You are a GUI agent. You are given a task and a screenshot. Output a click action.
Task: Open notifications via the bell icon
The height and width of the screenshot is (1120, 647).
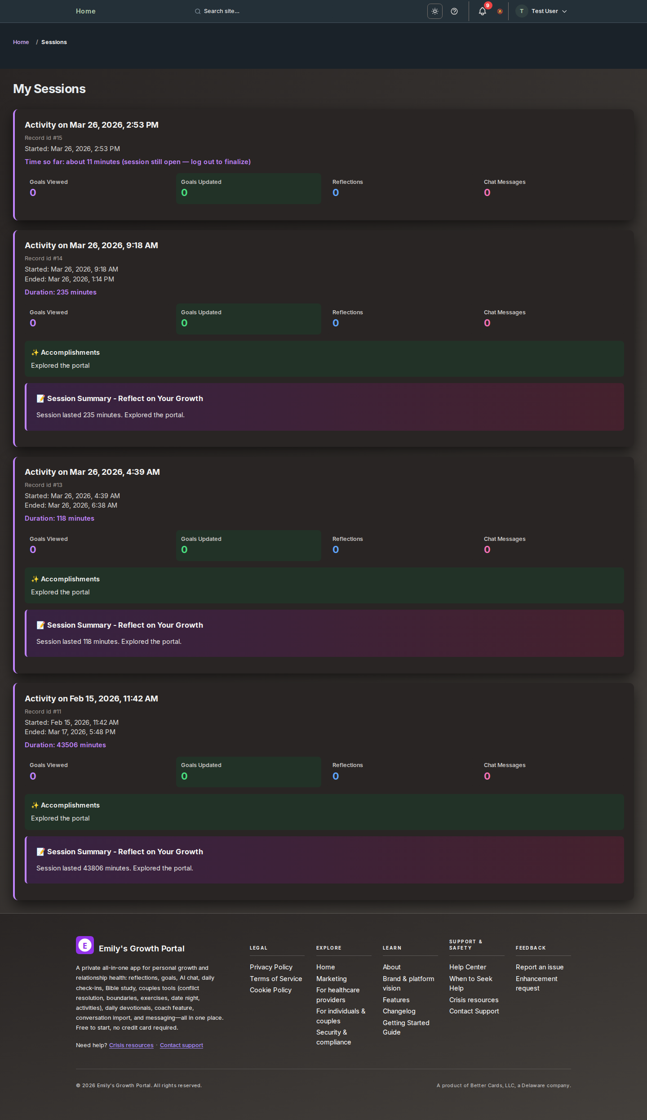pyautogui.click(x=482, y=11)
